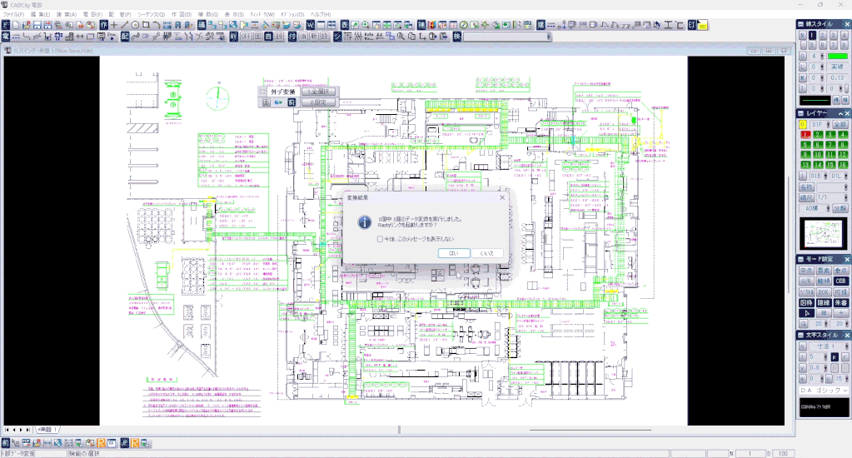This screenshot has width=852, height=458.
Task: Click the OFF toolbar button in second row
Action: click(x=247, y=37)
